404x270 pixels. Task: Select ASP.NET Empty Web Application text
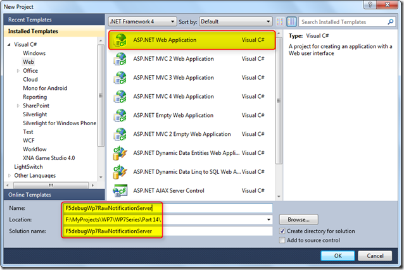[173, 115]
